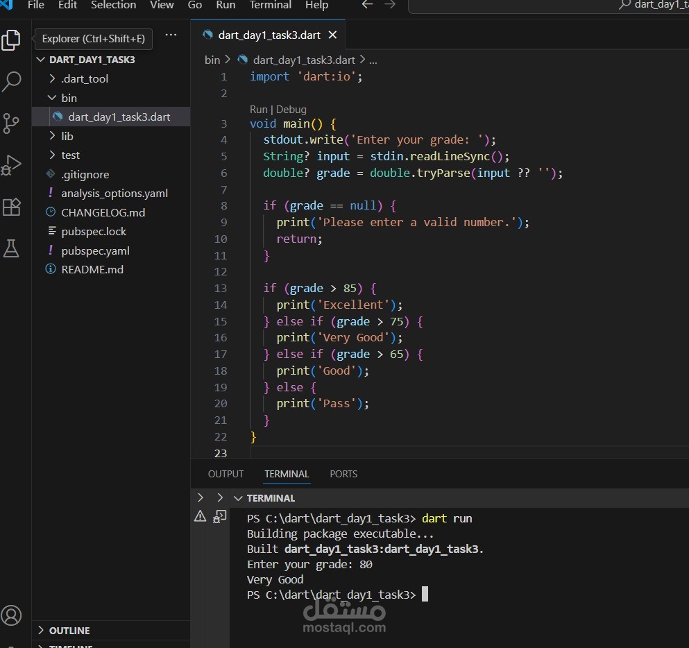This screenshot has height=648, width=689.
Task: Open the Source Control view
Action: (x=11, y=123)
